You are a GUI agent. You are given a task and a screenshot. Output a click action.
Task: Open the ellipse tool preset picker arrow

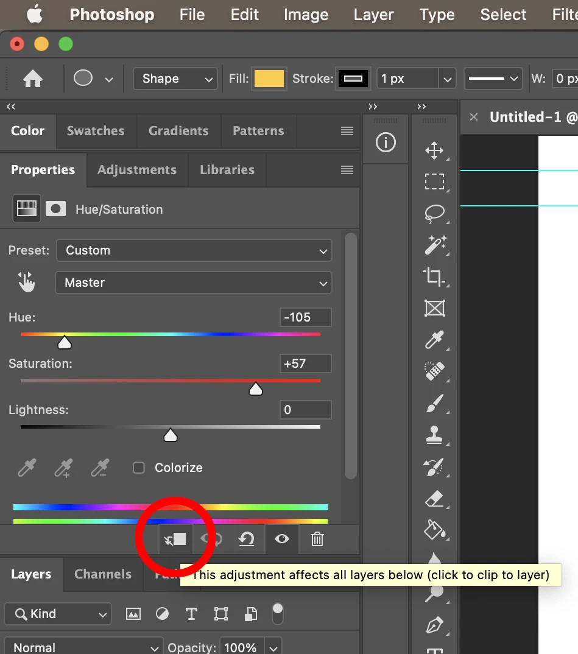(109, 79)
